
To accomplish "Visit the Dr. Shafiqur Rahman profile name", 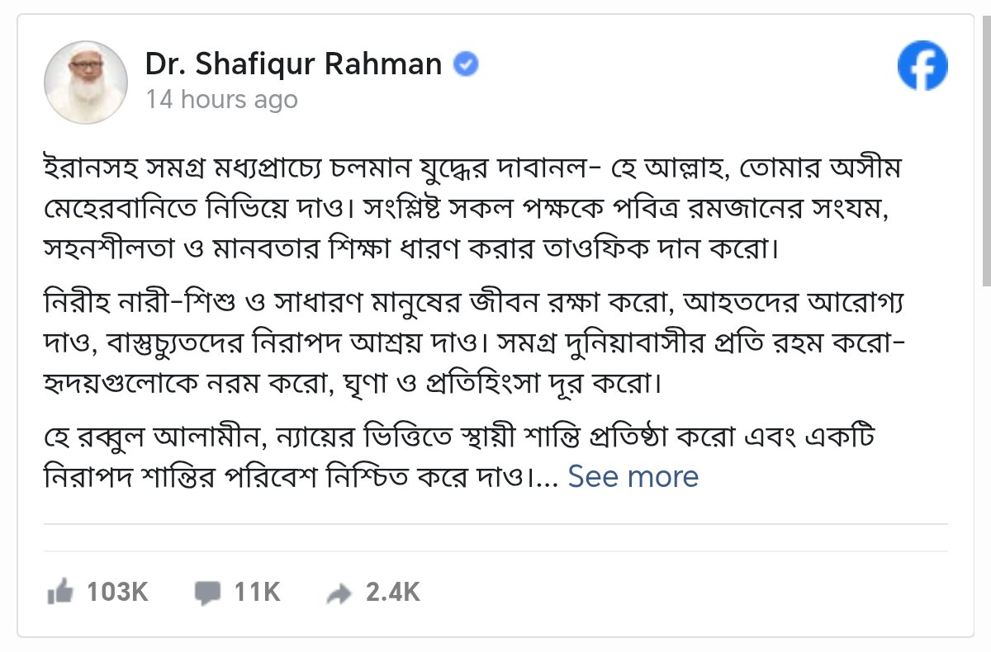I will [294, 64].
